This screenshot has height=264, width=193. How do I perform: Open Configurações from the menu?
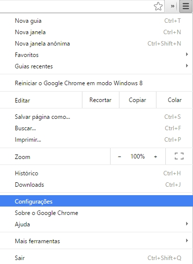pyautogui.click(x=96, y=201)
